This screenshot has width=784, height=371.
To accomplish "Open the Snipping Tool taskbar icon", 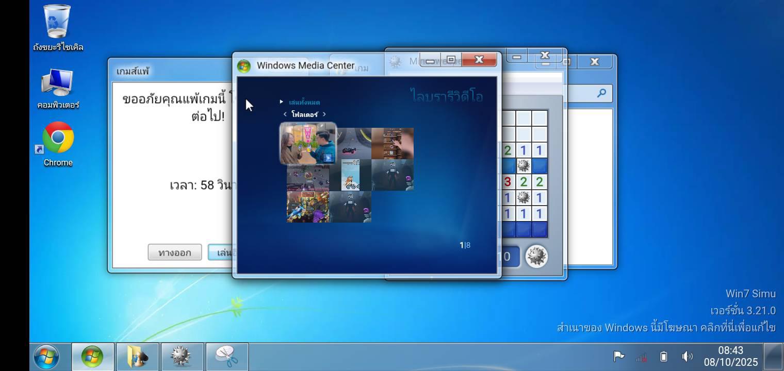I will point(227,357).
